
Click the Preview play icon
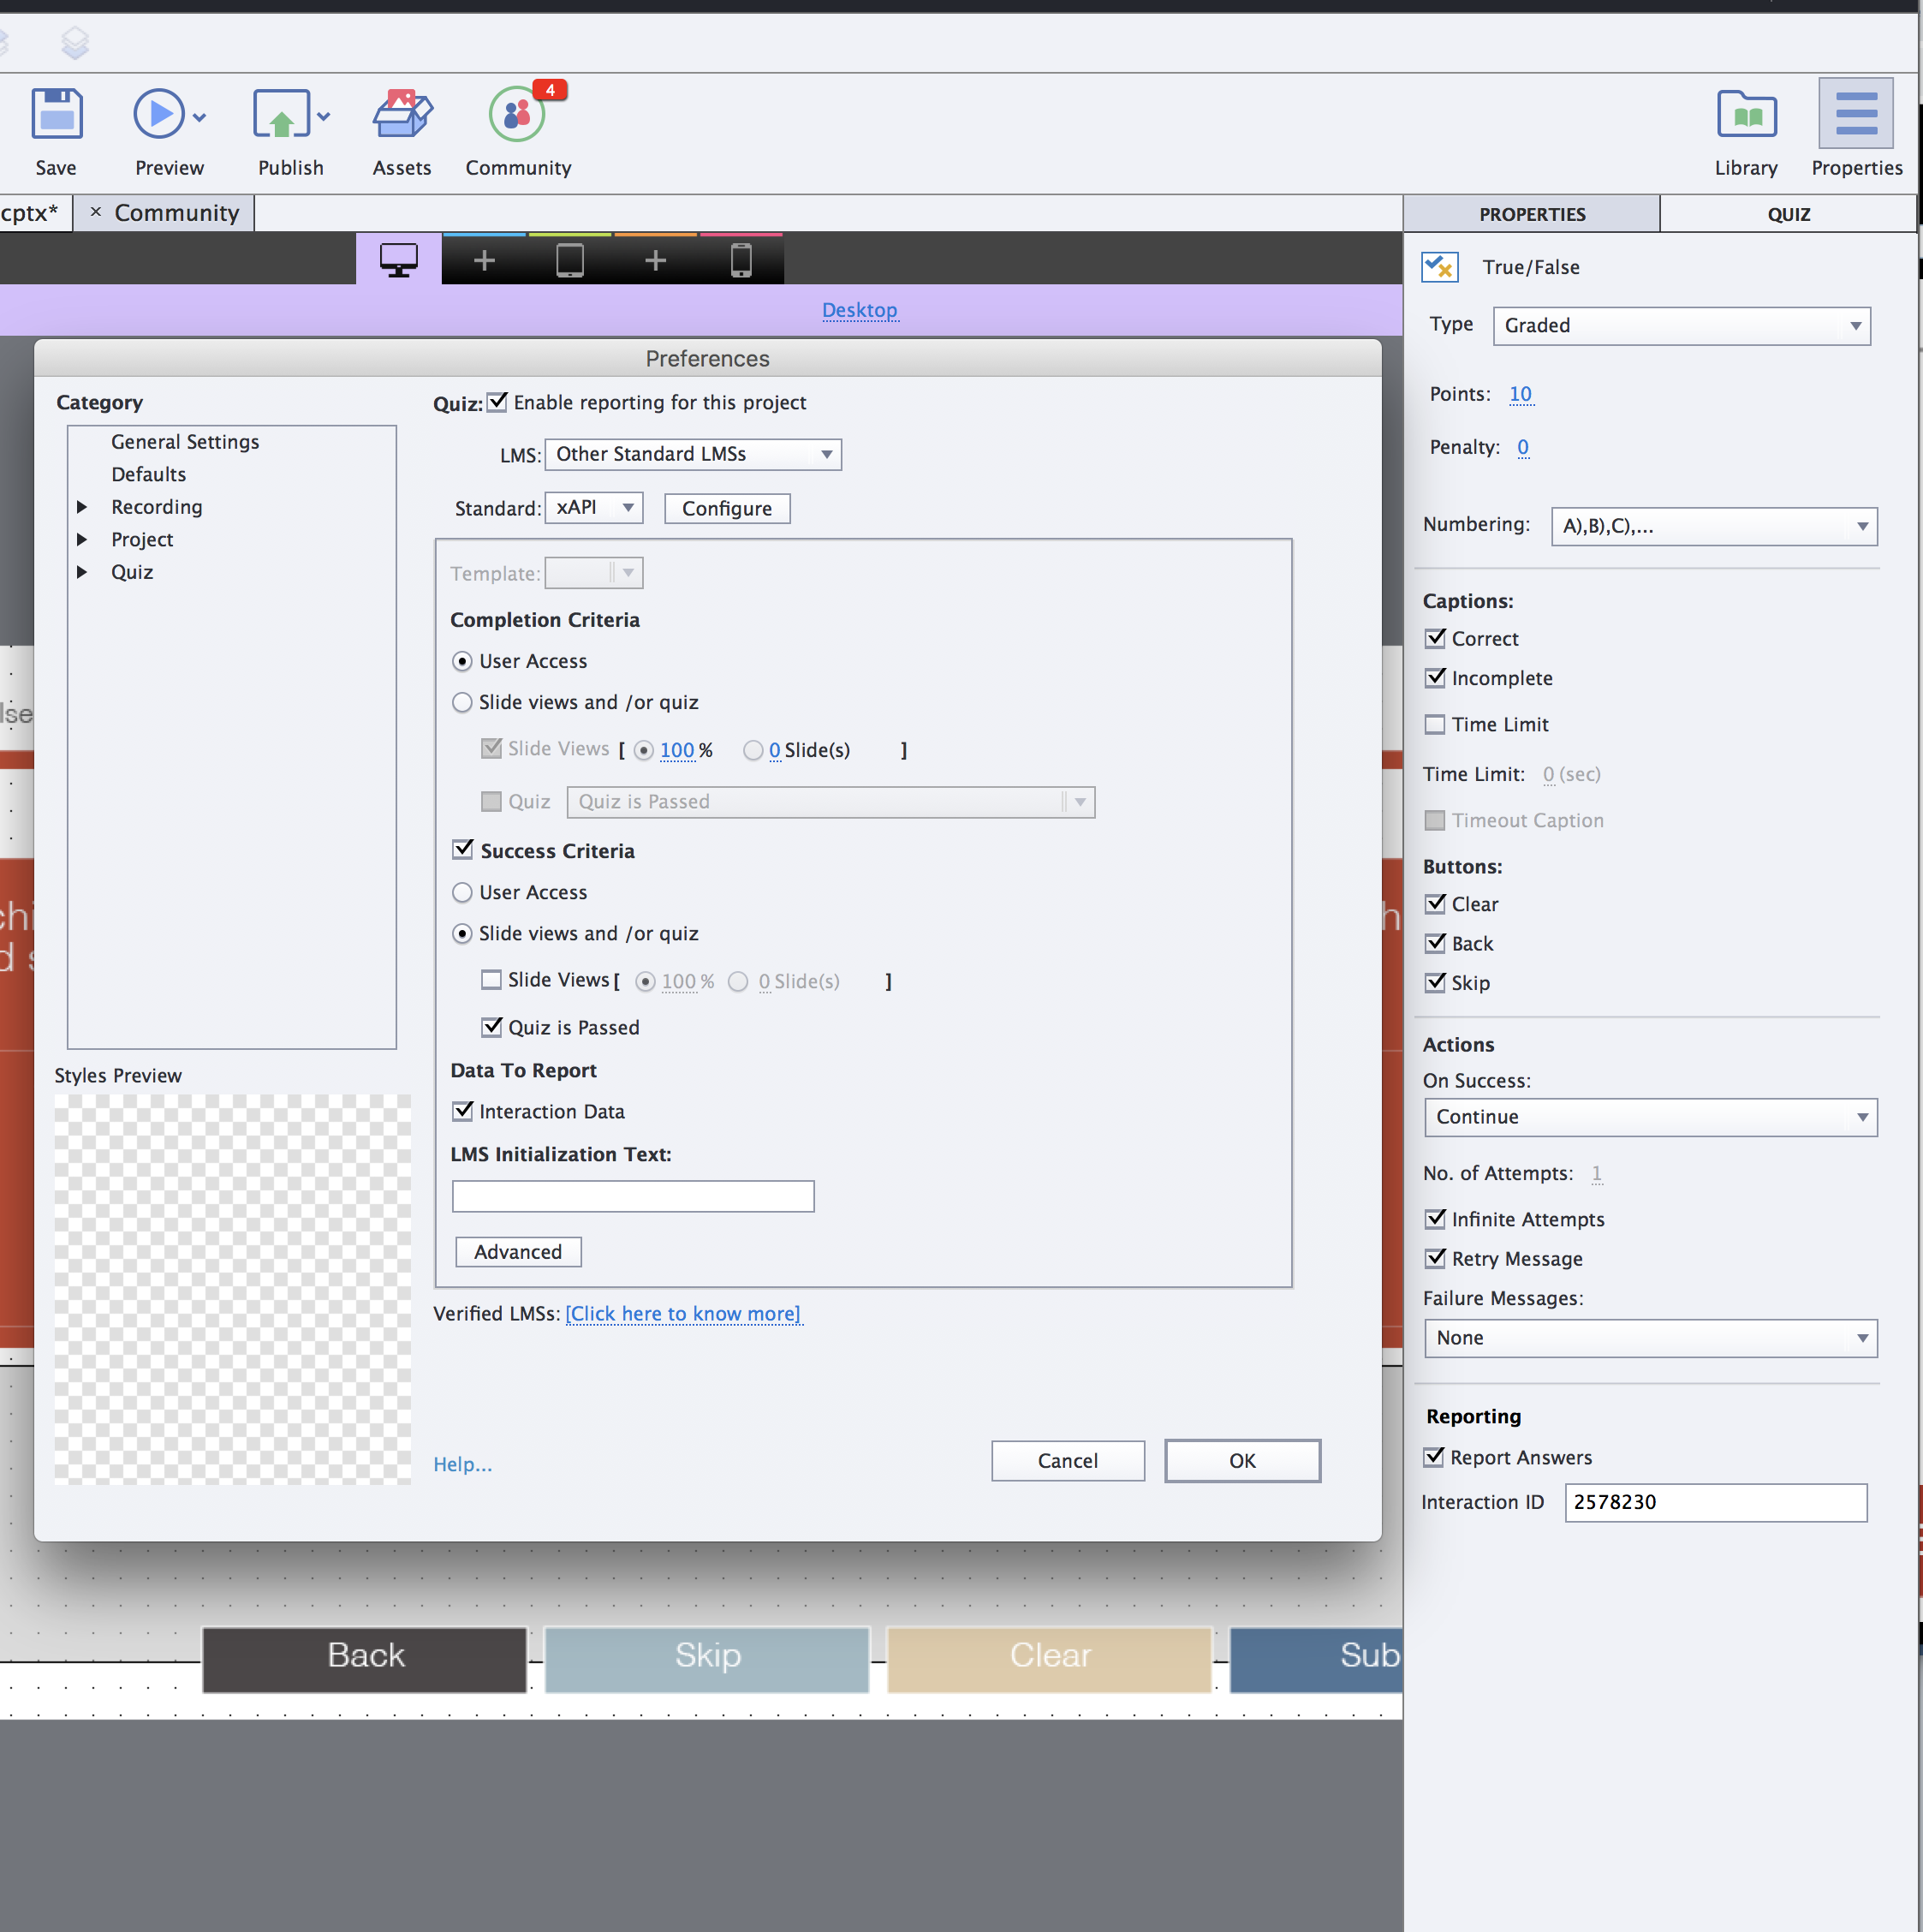click(x=159, y=114)
